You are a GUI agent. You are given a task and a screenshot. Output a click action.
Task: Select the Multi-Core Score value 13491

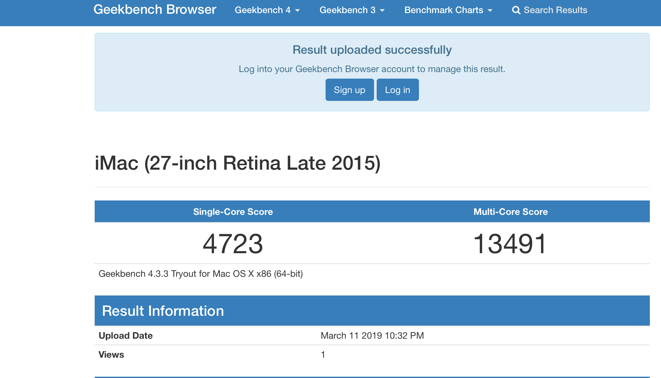coord(510,244)
